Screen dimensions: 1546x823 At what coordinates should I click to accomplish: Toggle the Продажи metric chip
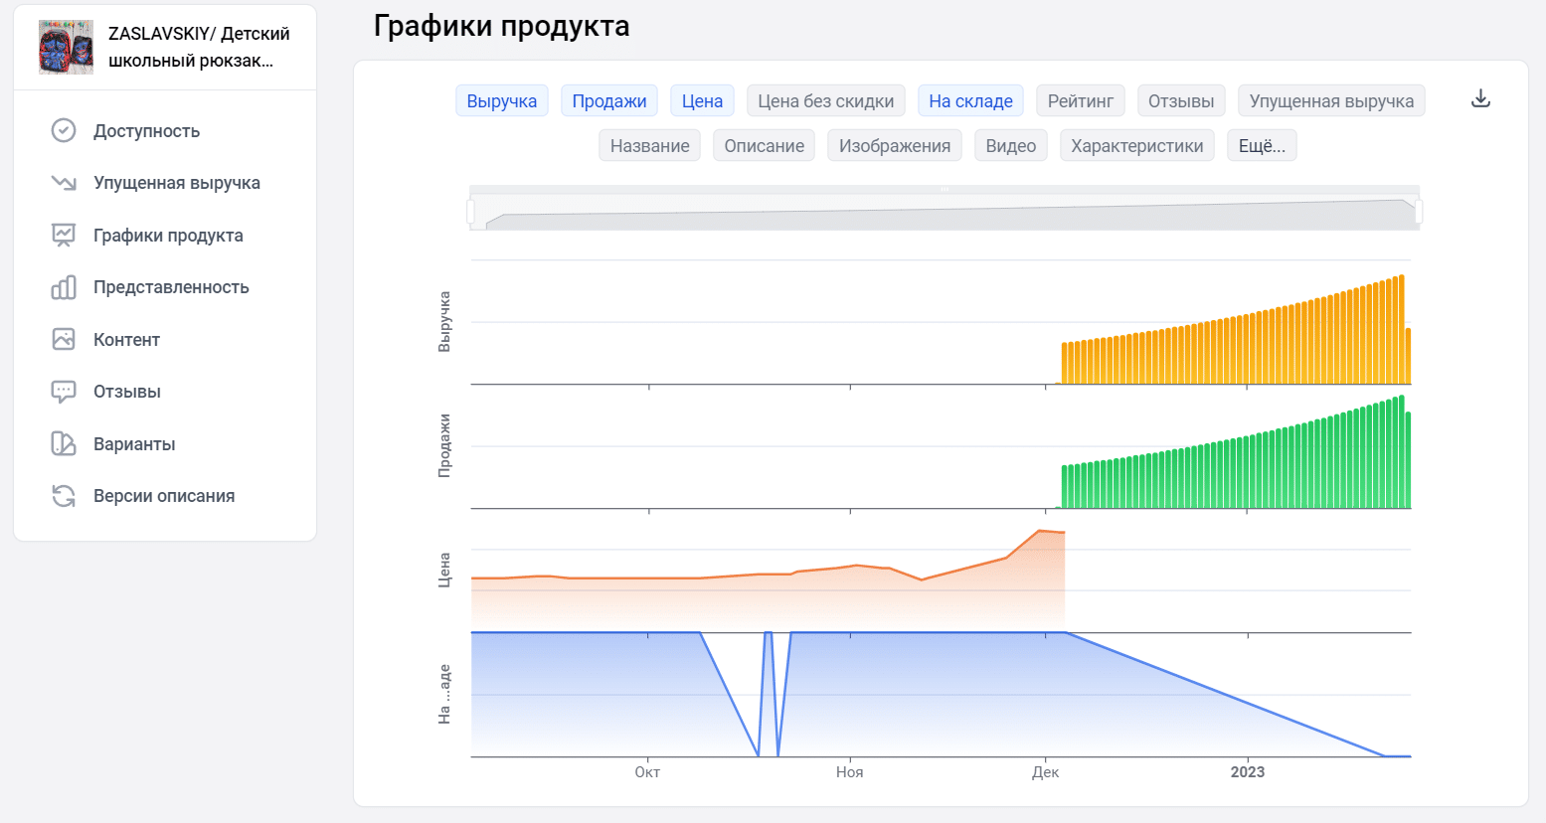(x=608, y=100)
